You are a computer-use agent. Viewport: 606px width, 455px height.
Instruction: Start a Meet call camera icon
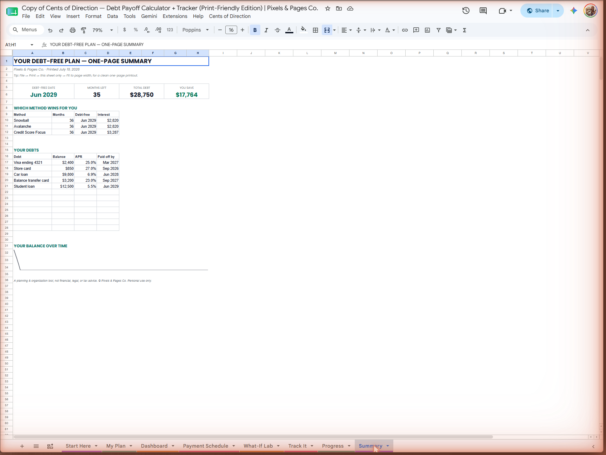click(502, 11)
